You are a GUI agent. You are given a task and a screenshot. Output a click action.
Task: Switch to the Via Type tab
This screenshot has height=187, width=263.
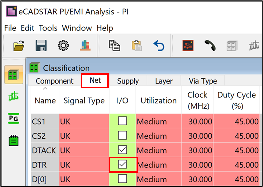point(203,81)
